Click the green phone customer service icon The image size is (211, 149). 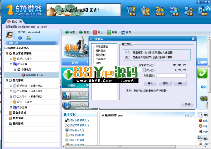pos(202,73)
